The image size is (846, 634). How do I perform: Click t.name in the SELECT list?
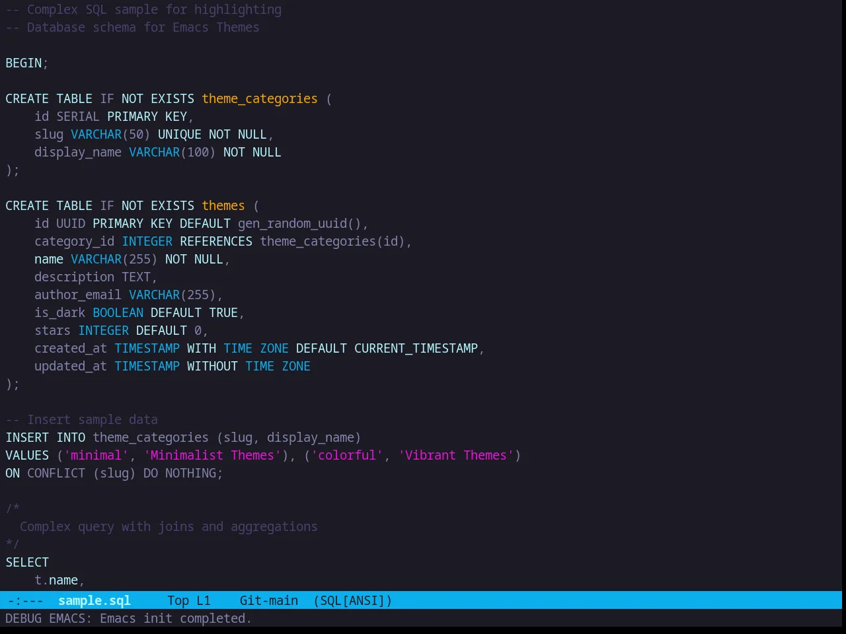point(56,580)
